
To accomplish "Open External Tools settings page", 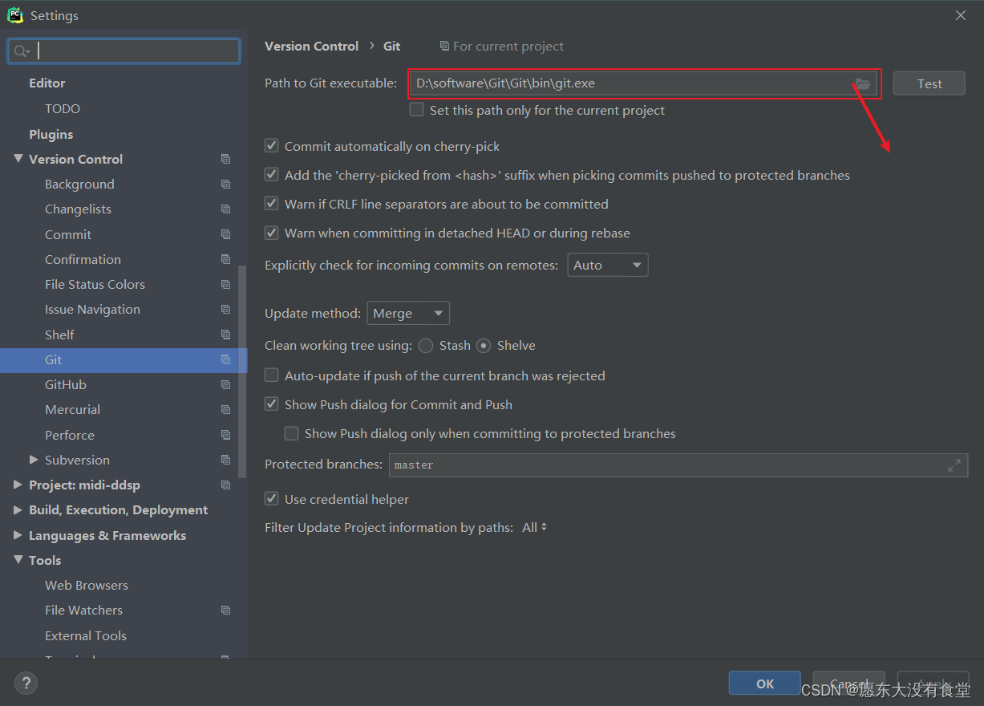I will click(x=86, y=635).
